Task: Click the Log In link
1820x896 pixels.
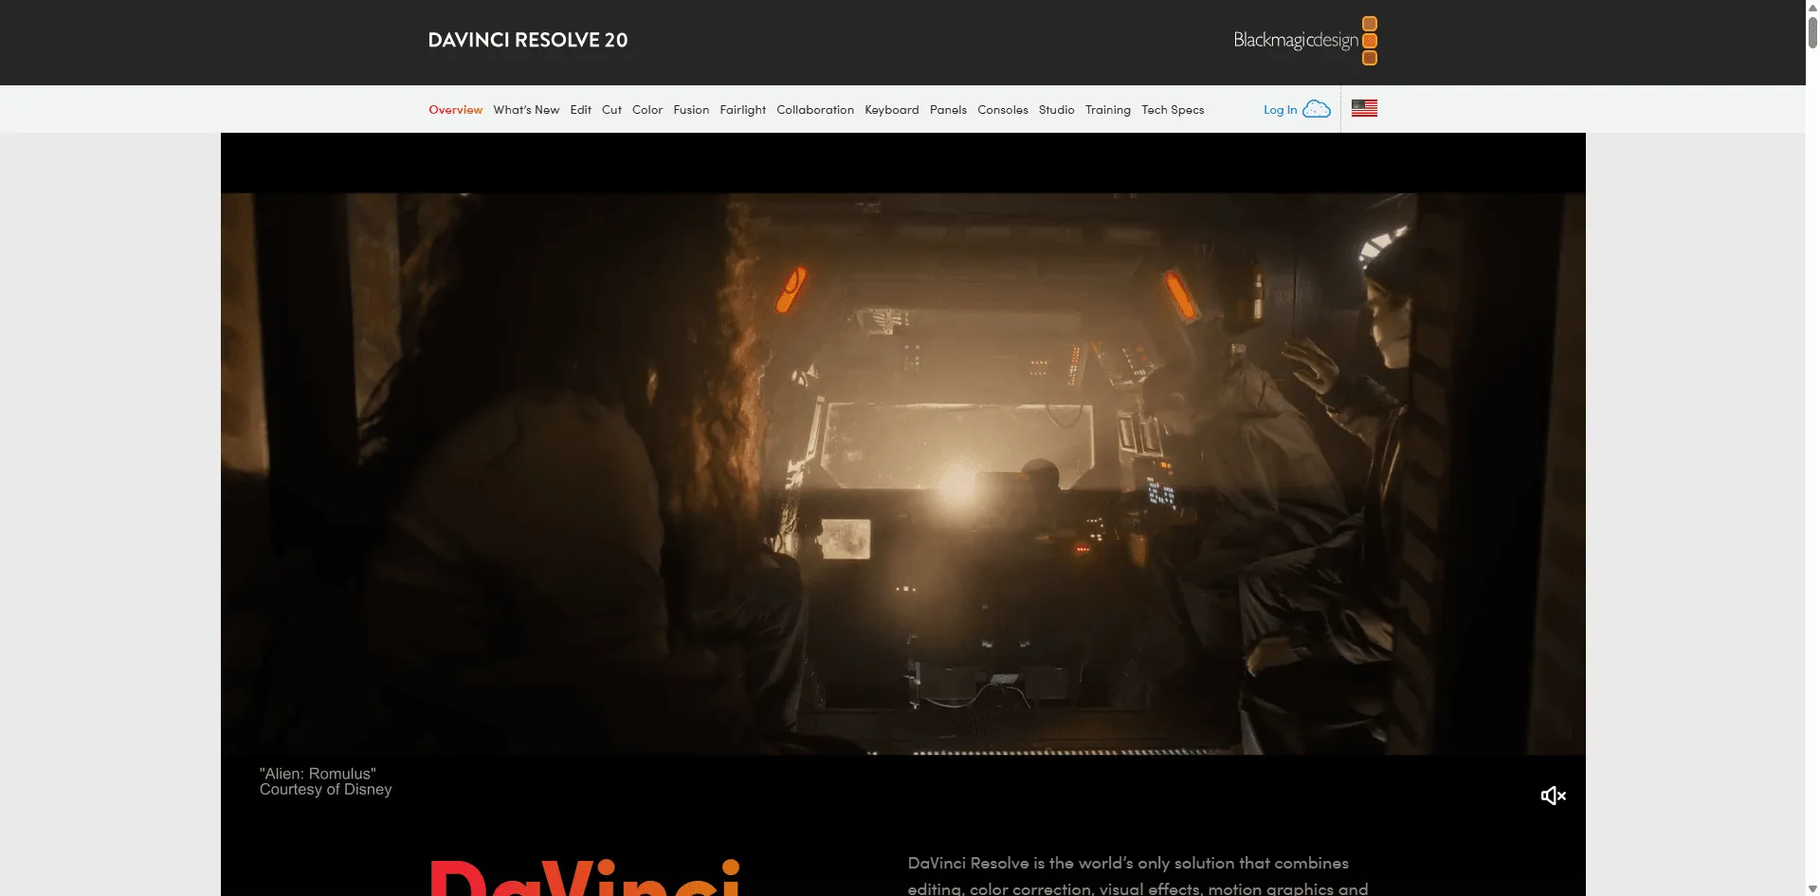Action: click(1280, 110)
